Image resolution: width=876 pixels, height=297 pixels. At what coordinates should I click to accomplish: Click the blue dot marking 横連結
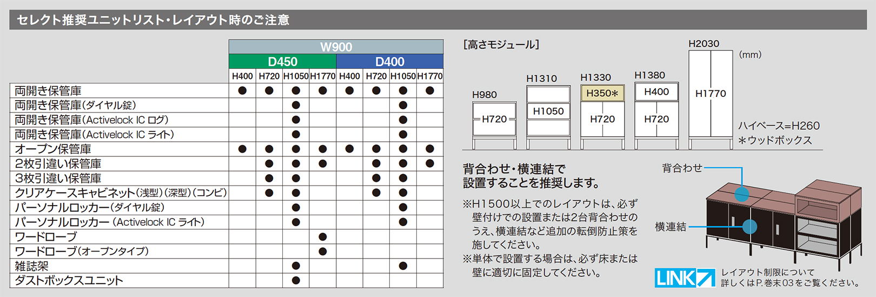click(749, 227)
